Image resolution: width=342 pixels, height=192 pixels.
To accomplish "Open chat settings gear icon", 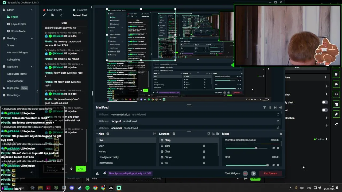I will 71,169.
